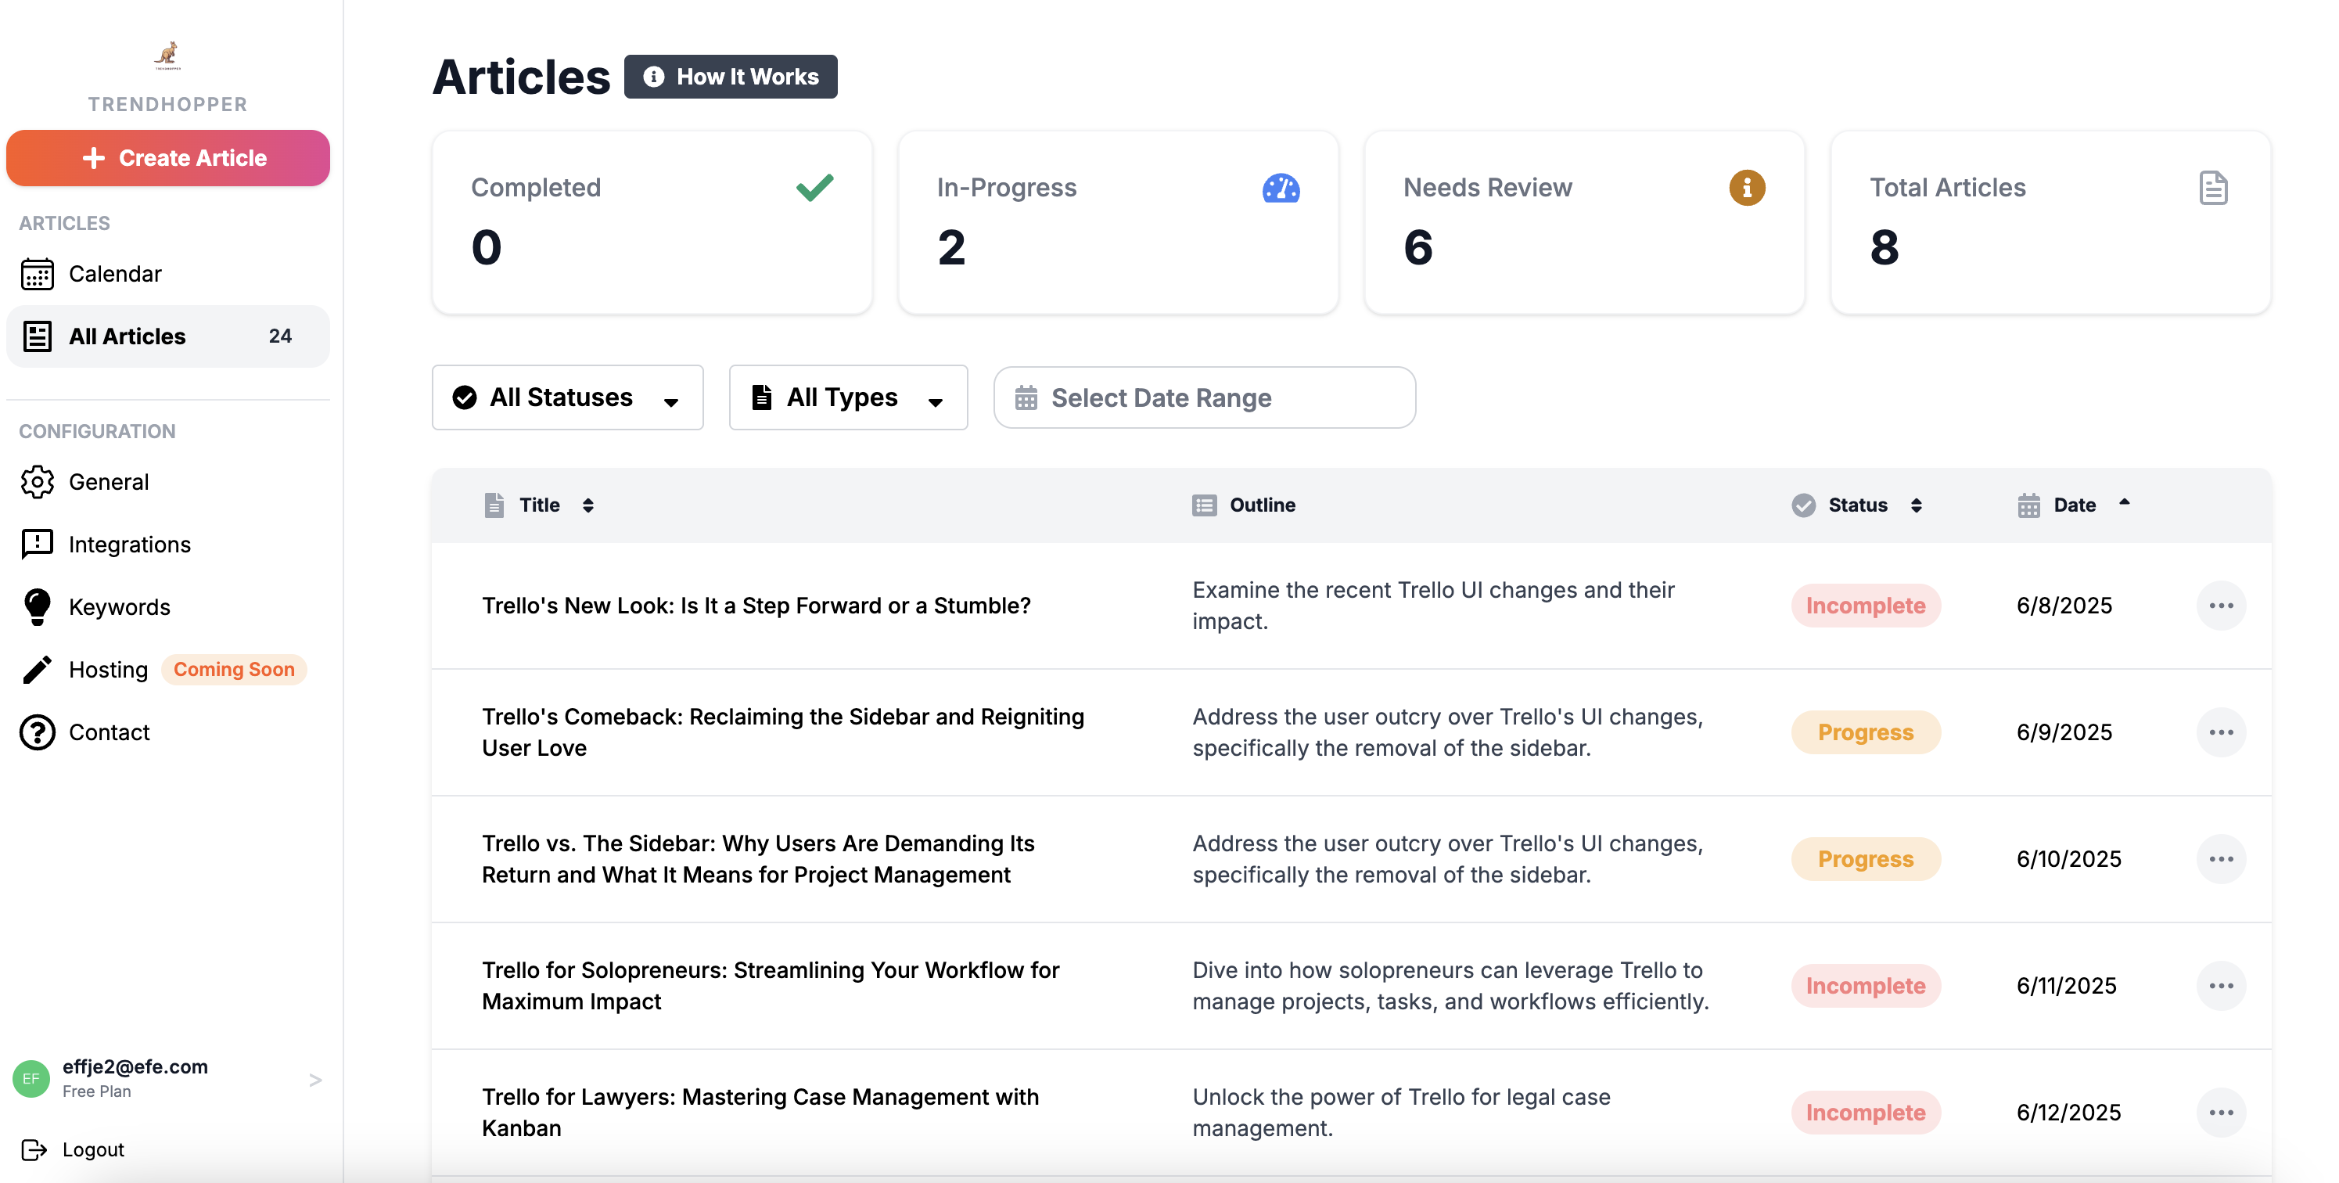
Task: Click the All Articles count badge 24
Action: point(281,336)
